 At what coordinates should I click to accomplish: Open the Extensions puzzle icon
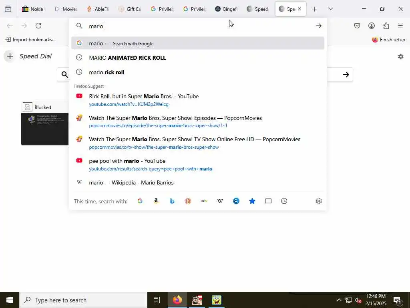pyautogui.click(x=386, y=26)
